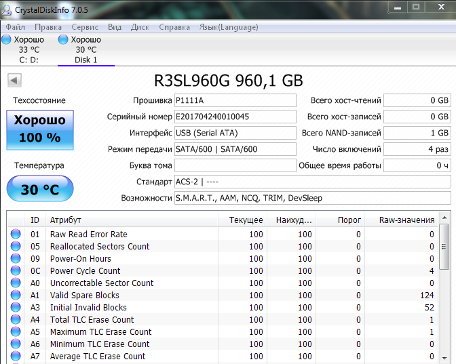Click the Атрибут column header
The height and width of the screenshot is (364, 456).
point(132,220)
